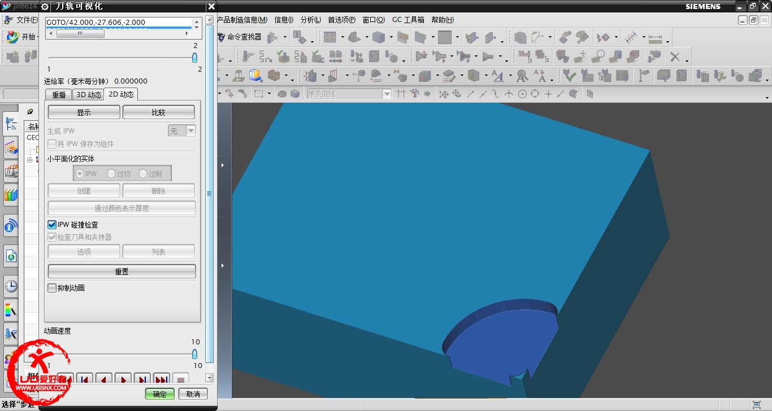Select the 2D 动态 tab
Viewport: 772px width, 411px height.
point(121,94)
